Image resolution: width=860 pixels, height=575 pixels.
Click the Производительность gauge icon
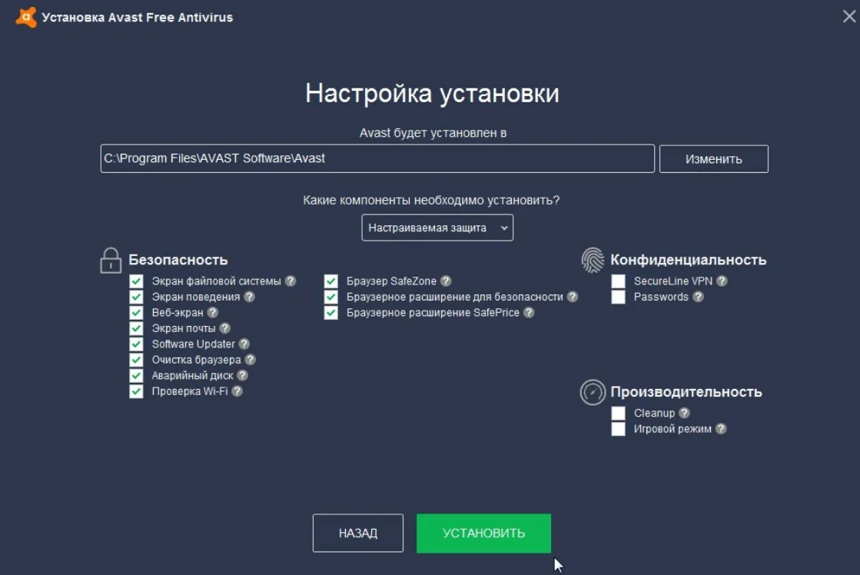tap(593, 392)
